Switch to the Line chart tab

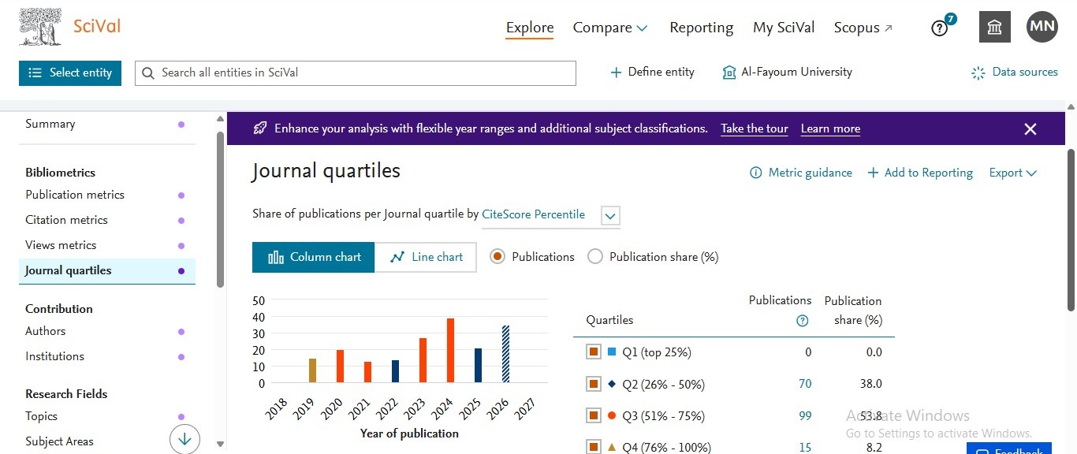426,257
